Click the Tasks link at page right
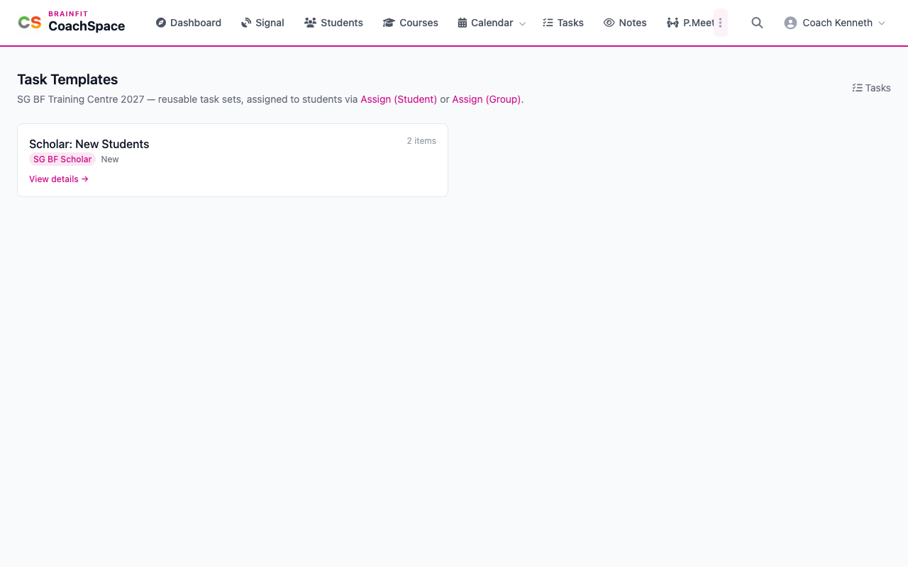 click(x=872, y=88)
